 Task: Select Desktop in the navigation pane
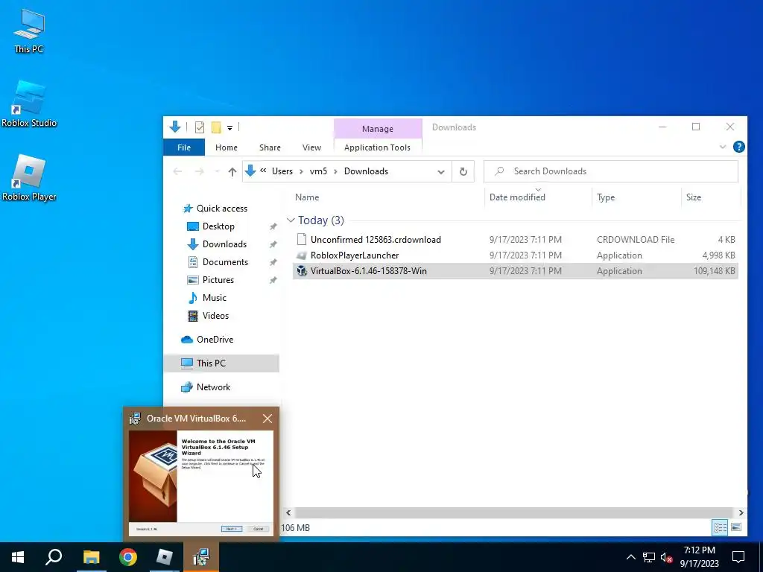(x=218, y=226)
